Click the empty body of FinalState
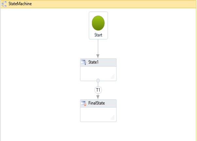Image resolution: width=197 pixels, height=141 pixels. [96, 114]
